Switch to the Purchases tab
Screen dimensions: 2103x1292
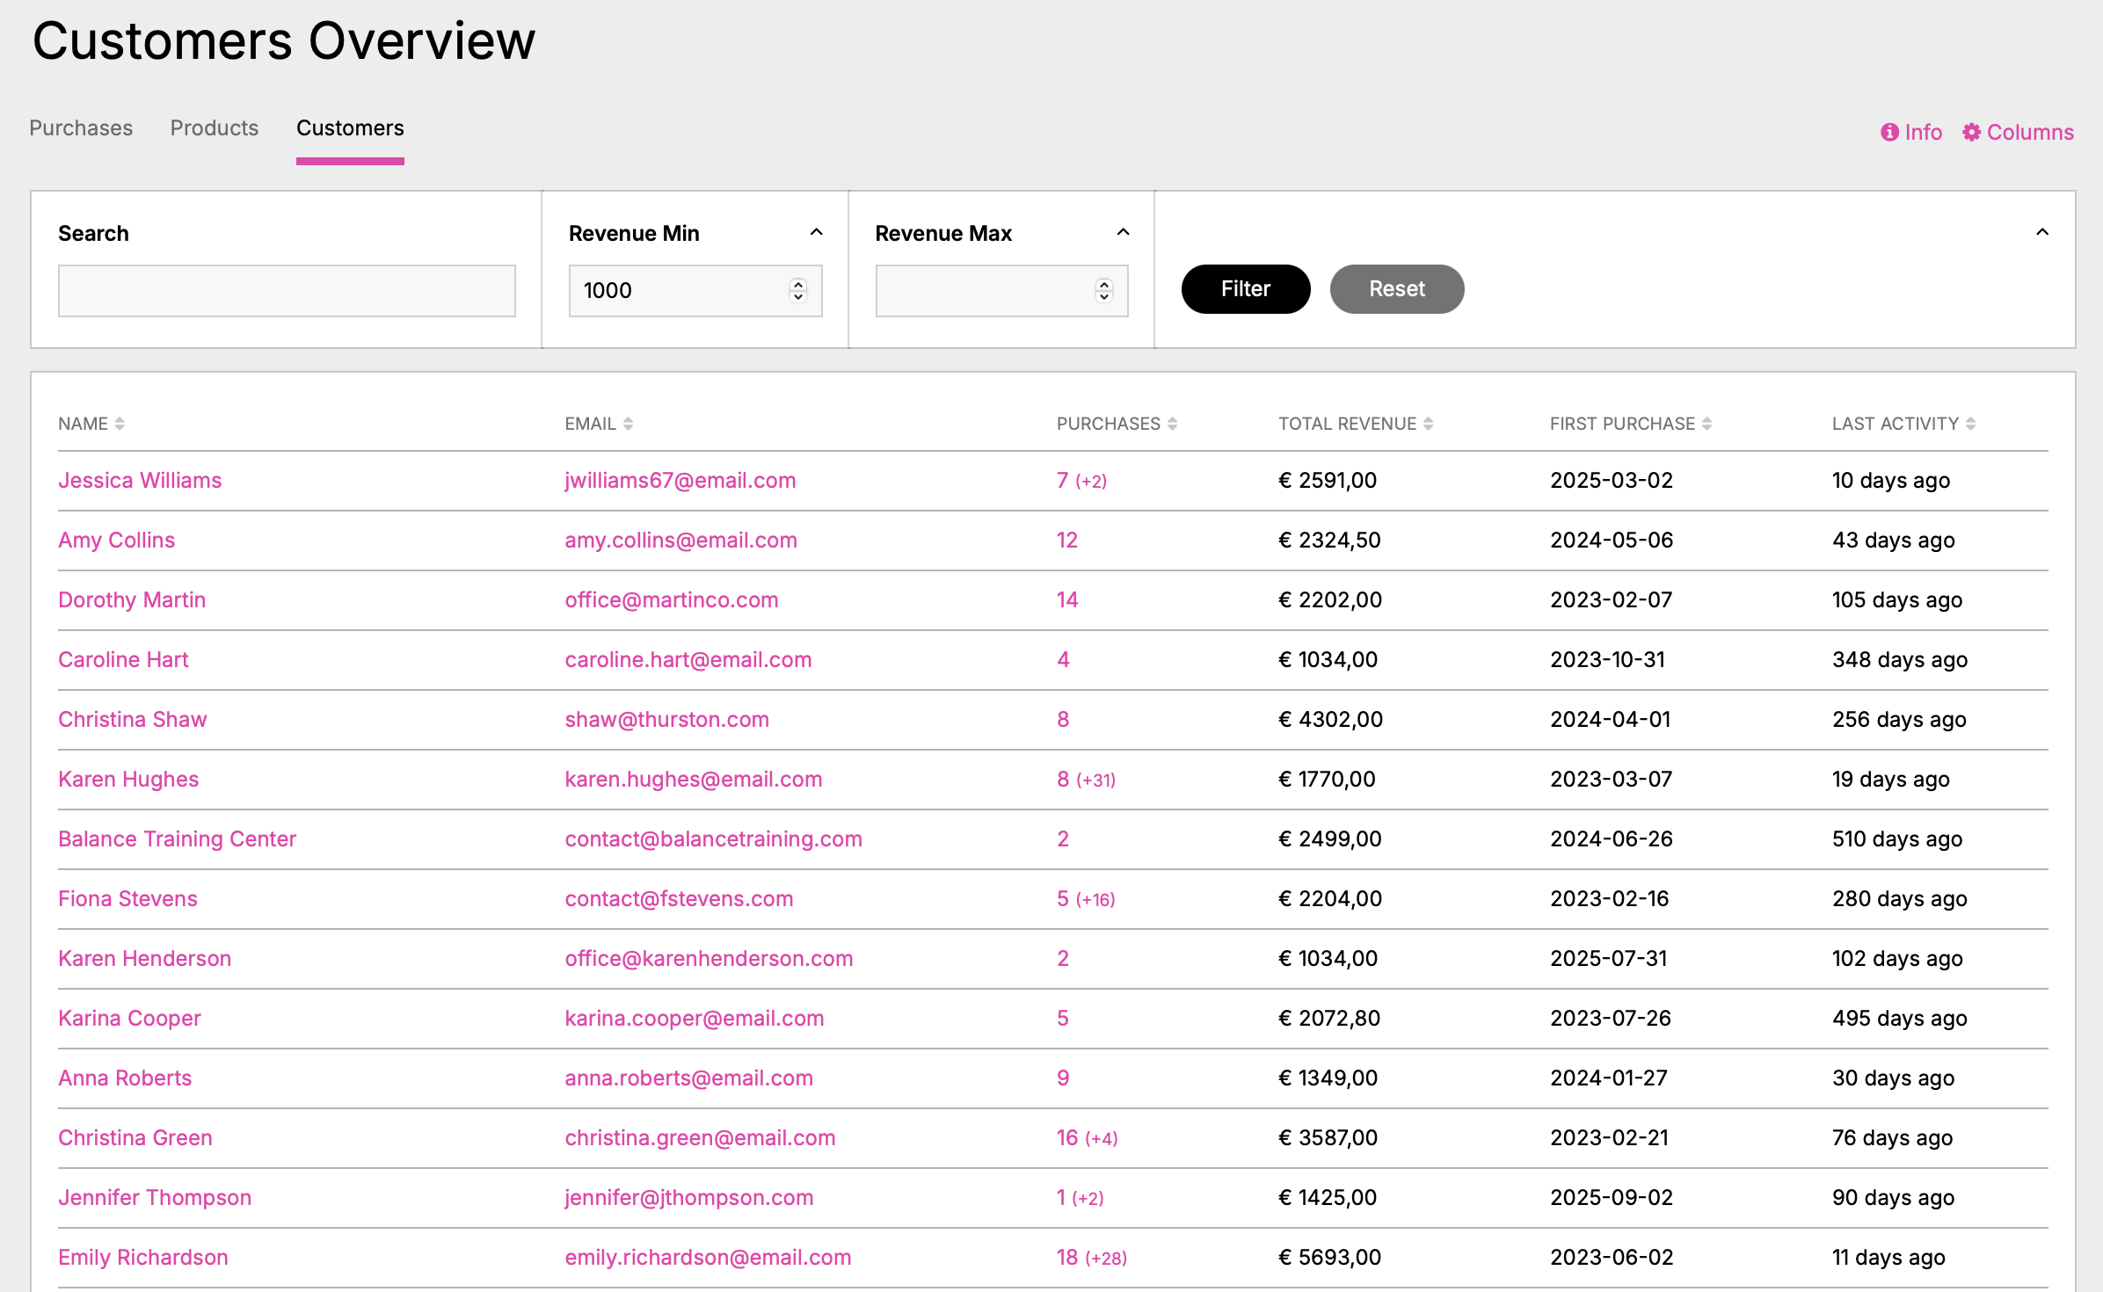pos(81,128)
